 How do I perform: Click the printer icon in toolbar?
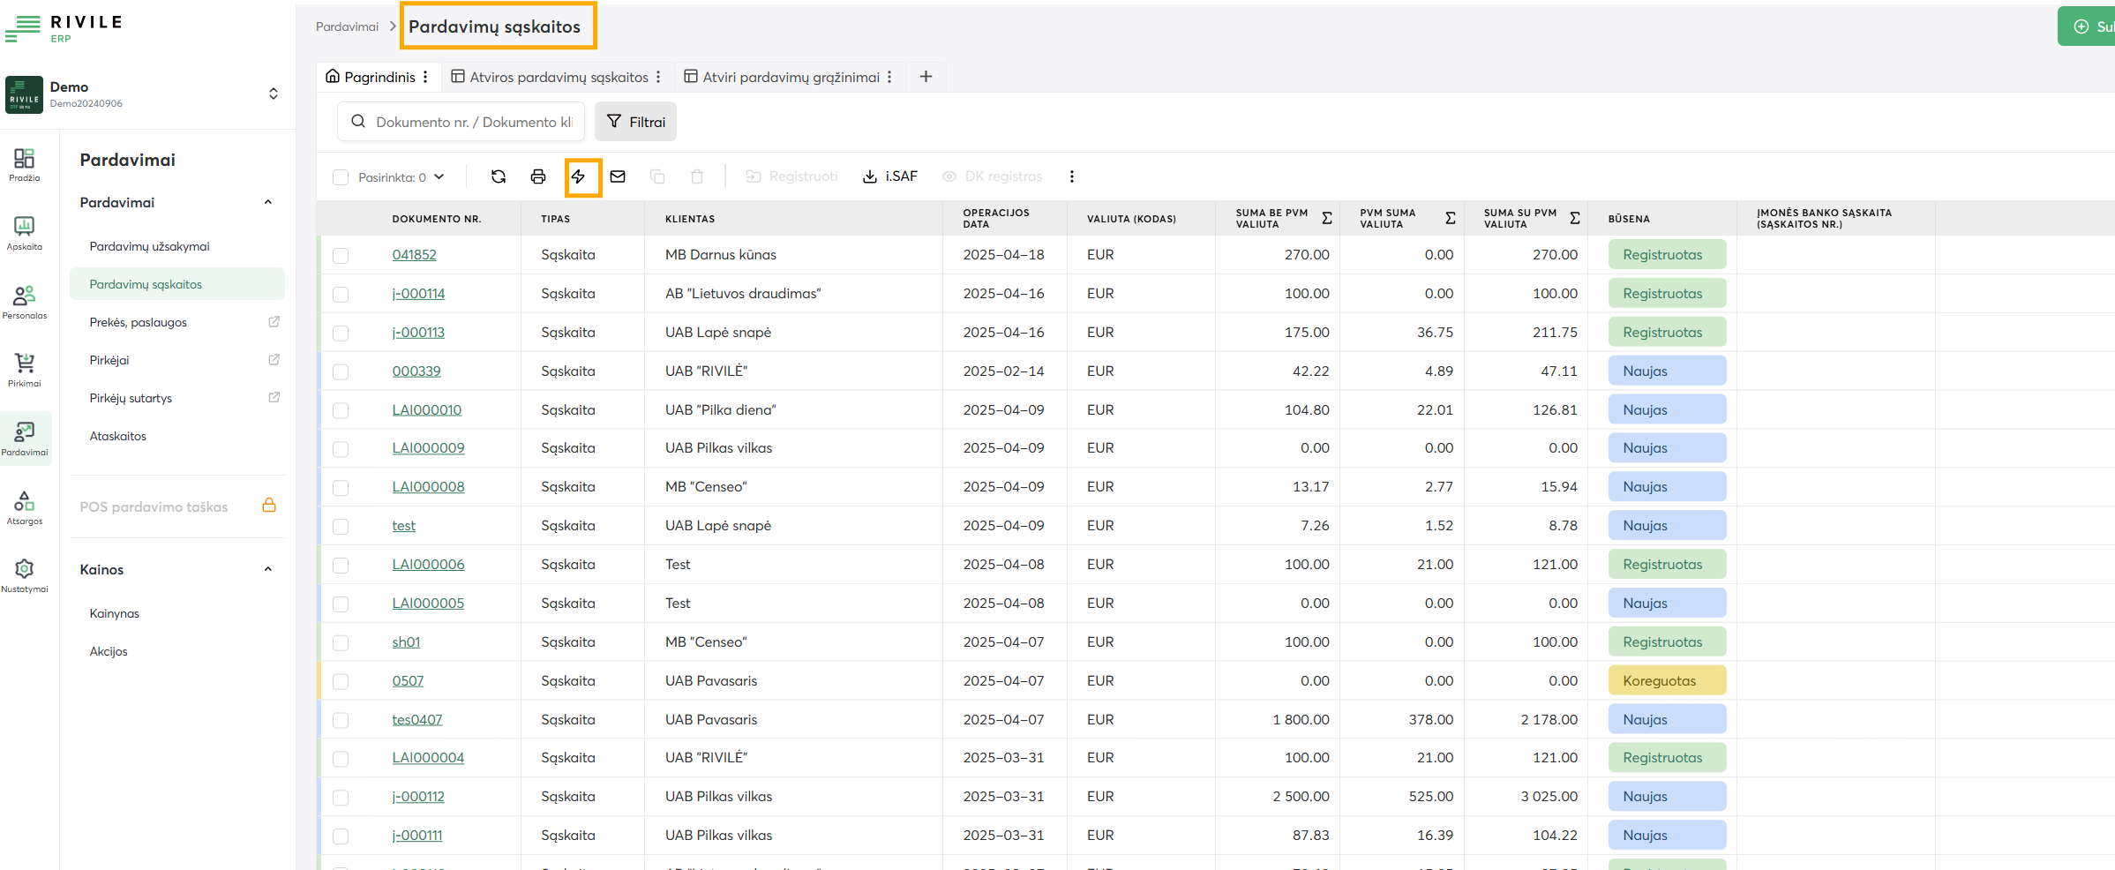pos(538,176)
